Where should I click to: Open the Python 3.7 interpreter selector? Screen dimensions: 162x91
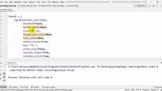(x=155, y=90)
